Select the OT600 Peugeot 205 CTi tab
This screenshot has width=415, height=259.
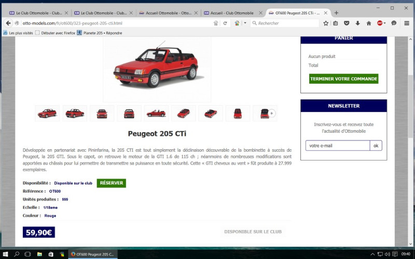(x=297, y=12)
